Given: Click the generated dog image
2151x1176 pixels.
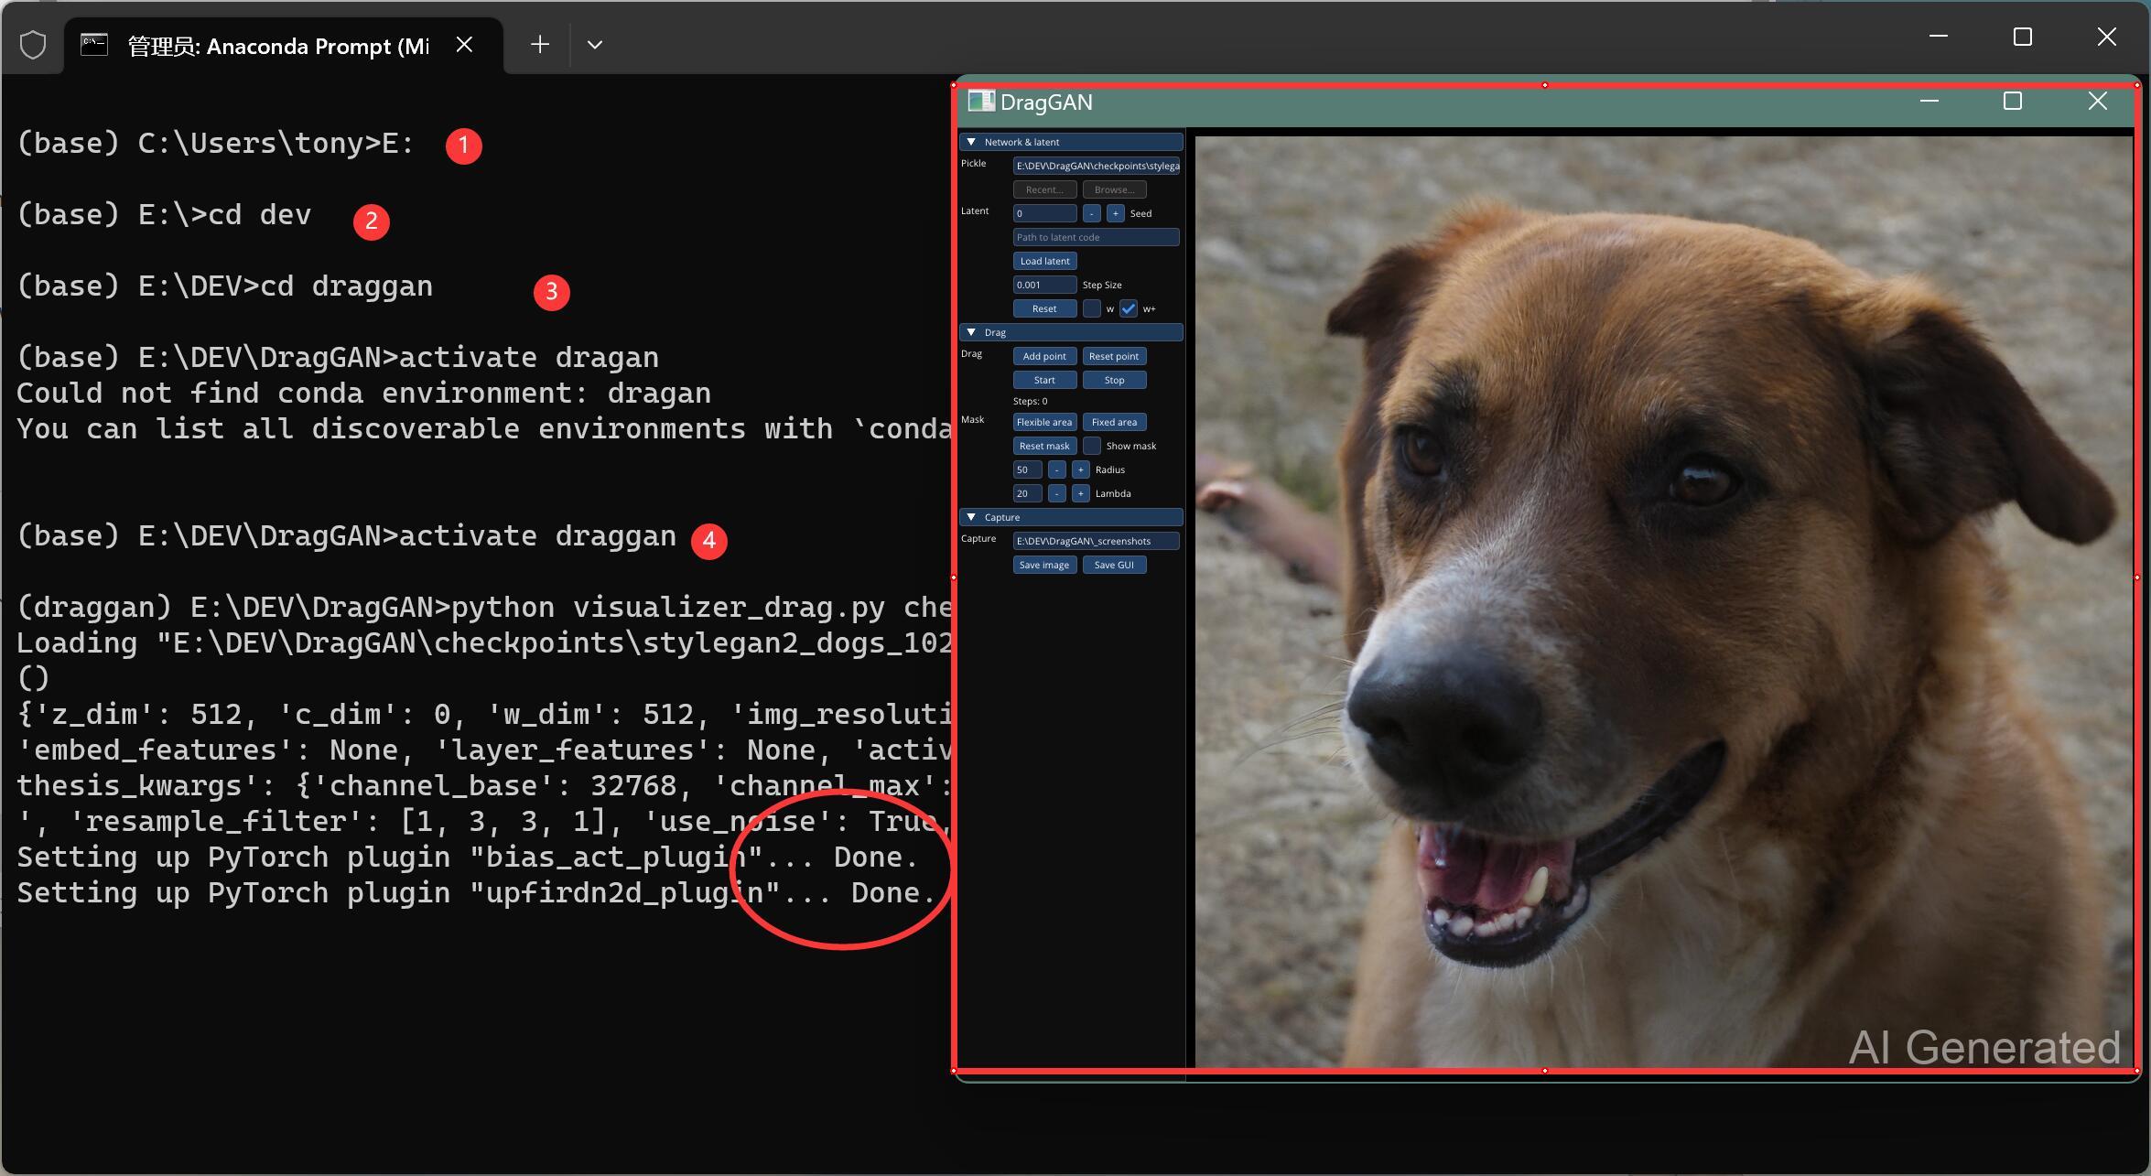Looking at the screenshot, I should tap(1664, 602).
